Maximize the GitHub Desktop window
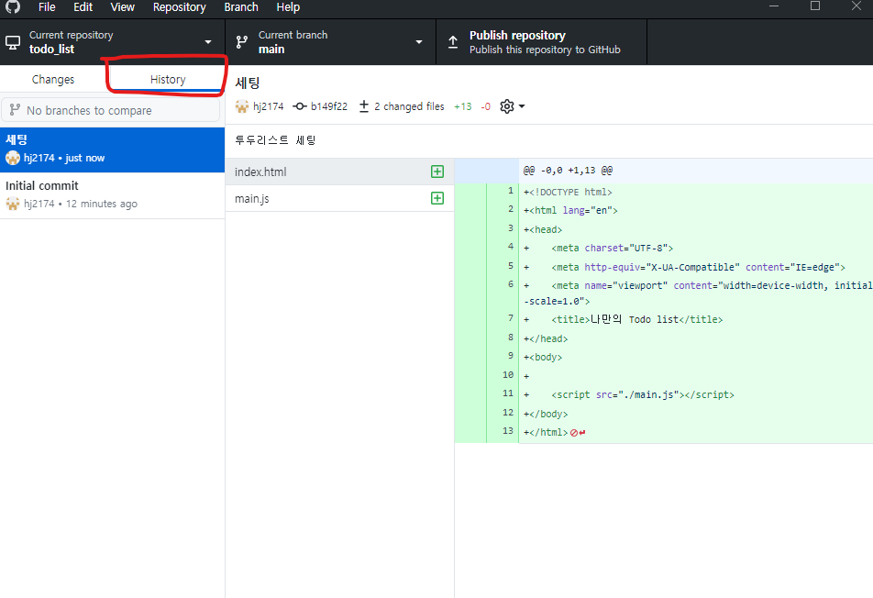Image resolution: width=873 pixels, height=598 pixels. (815, 6)
